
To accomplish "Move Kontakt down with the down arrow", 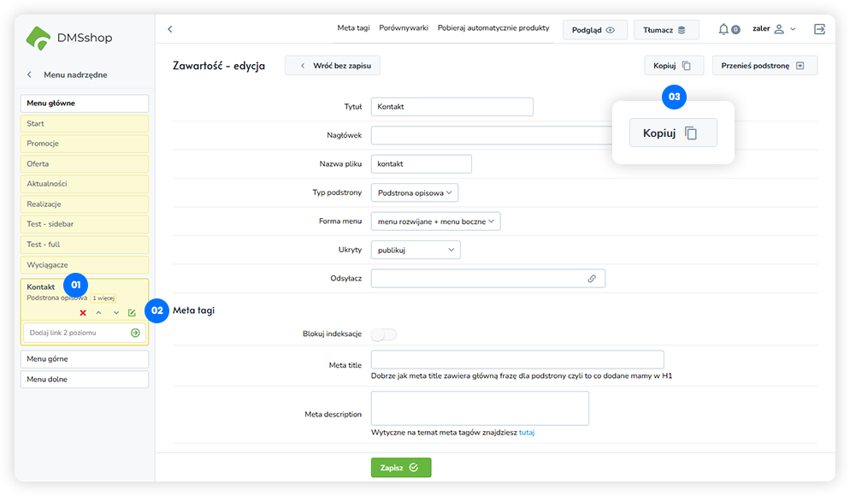I will coord(115,313).
